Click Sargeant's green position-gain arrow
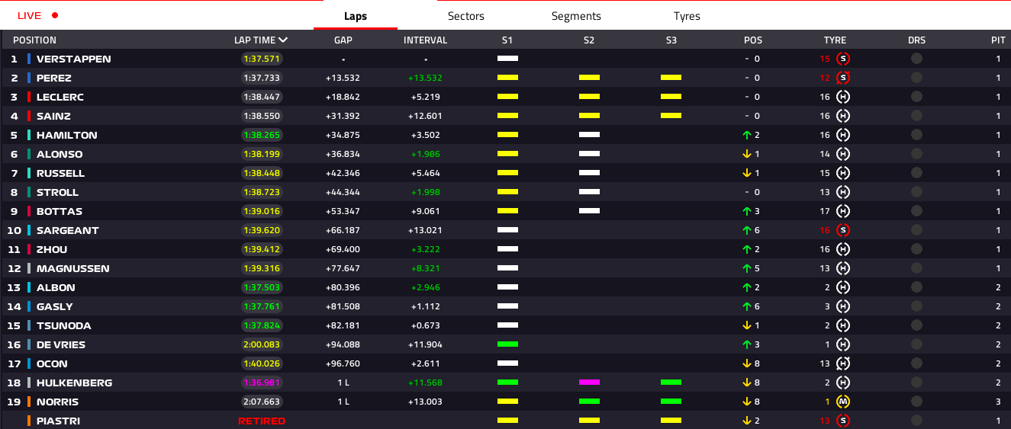 (x=747, y=230)
